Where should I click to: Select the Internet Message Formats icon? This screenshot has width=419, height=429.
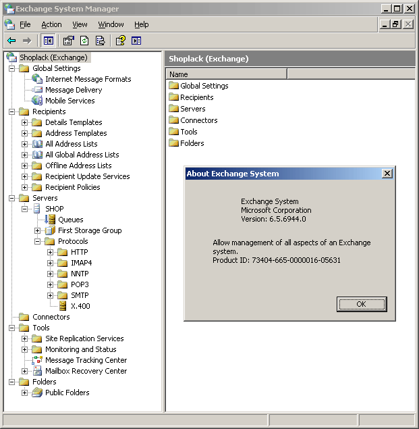click(x=37, y=79)
